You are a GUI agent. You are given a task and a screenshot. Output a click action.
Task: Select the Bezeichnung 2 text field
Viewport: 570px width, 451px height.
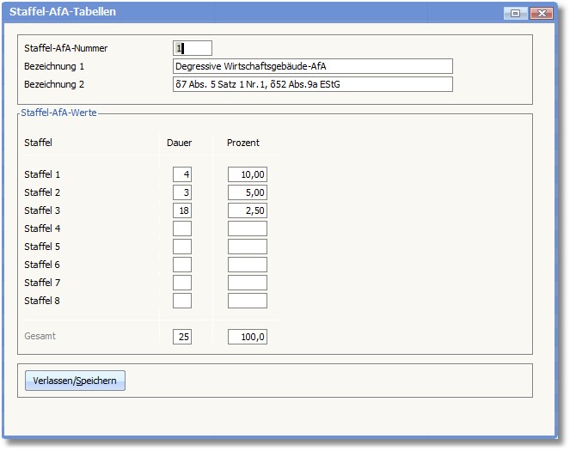312,84
